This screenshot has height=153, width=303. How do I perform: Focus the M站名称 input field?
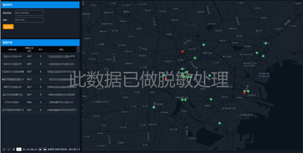coord(29,13)
